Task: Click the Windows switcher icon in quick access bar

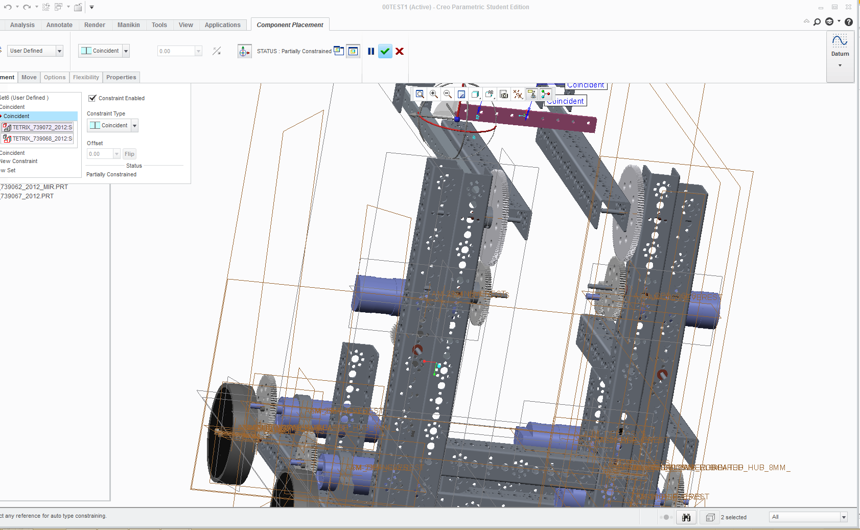Action: click(x=58, y=7)
